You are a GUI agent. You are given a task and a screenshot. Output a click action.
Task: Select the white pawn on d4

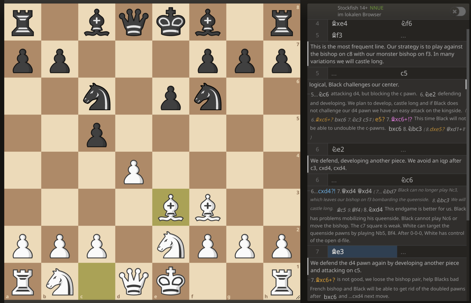134,170
